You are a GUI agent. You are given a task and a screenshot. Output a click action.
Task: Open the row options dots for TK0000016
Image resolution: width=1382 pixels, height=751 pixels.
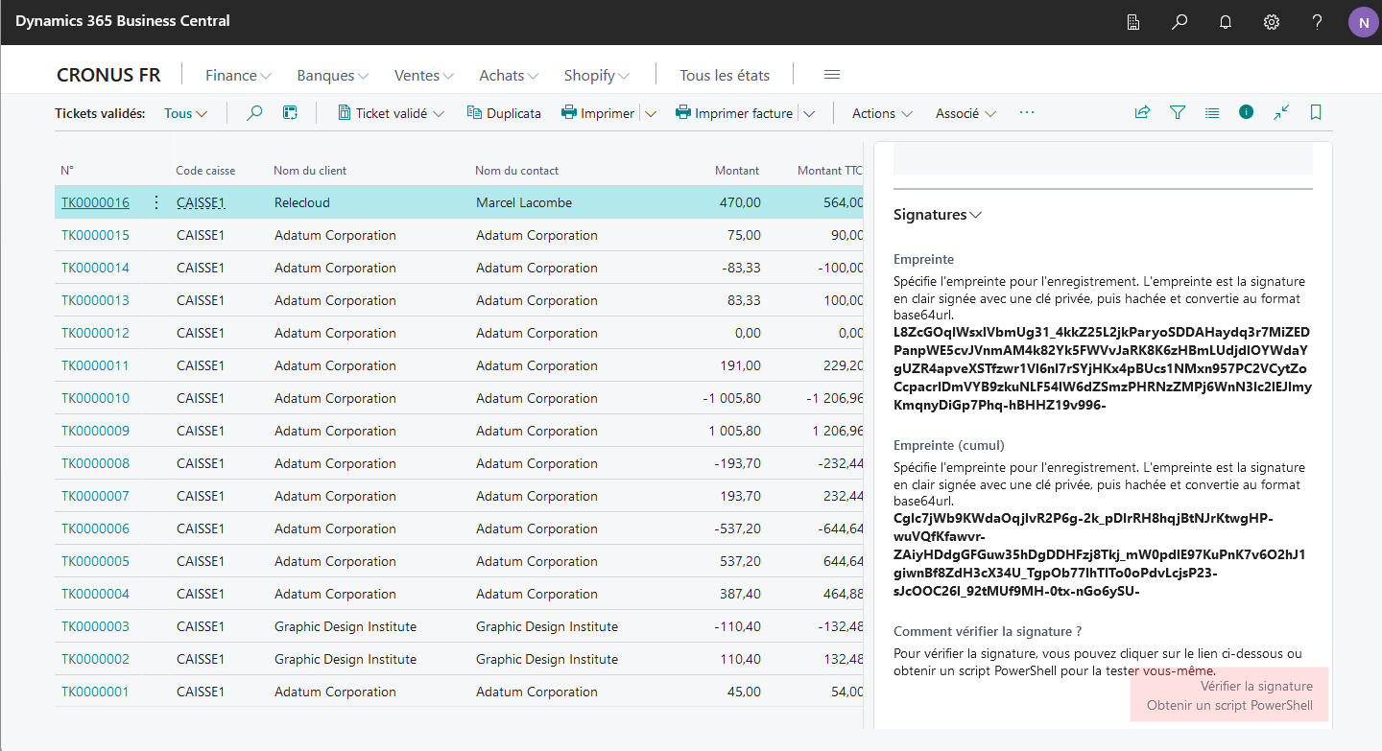point(156,202)
